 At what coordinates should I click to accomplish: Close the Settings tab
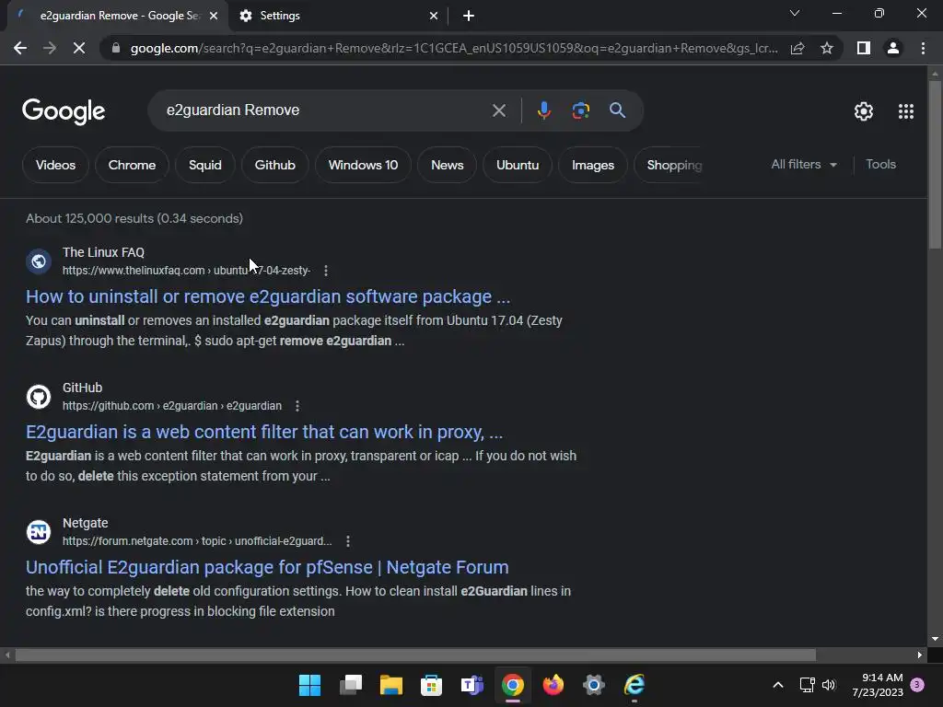click(x=434, y=16)
